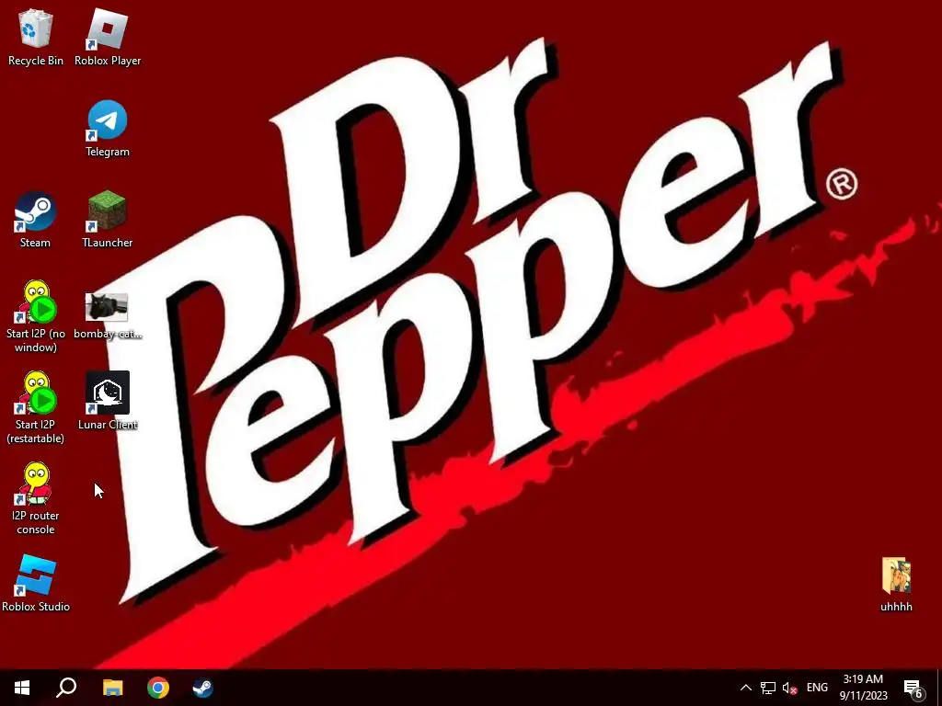
Task: Click the Show desktop strip at taskbar end
Action: (x=939, y=688)
